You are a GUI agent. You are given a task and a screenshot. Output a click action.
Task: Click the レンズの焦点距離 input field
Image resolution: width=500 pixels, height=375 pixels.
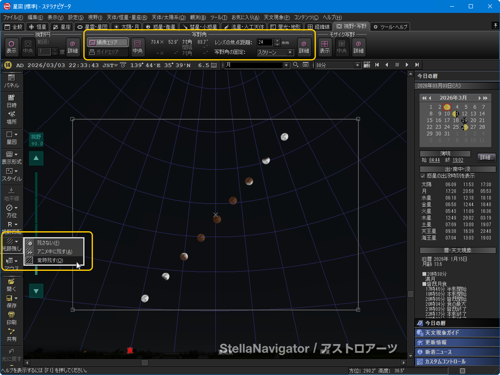click(x=265, y=42)
